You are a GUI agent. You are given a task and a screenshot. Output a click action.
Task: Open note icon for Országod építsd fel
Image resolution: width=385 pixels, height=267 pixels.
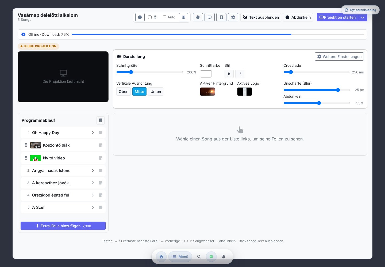(101, 195)
